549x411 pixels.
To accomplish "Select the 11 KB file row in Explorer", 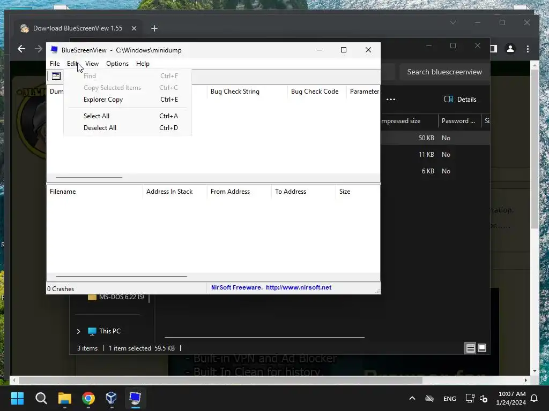I will click(x=435, y=155).
